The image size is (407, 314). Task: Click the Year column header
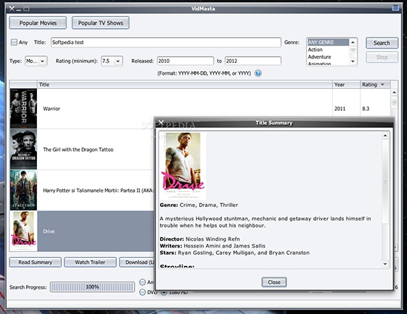tap(346, 84)
